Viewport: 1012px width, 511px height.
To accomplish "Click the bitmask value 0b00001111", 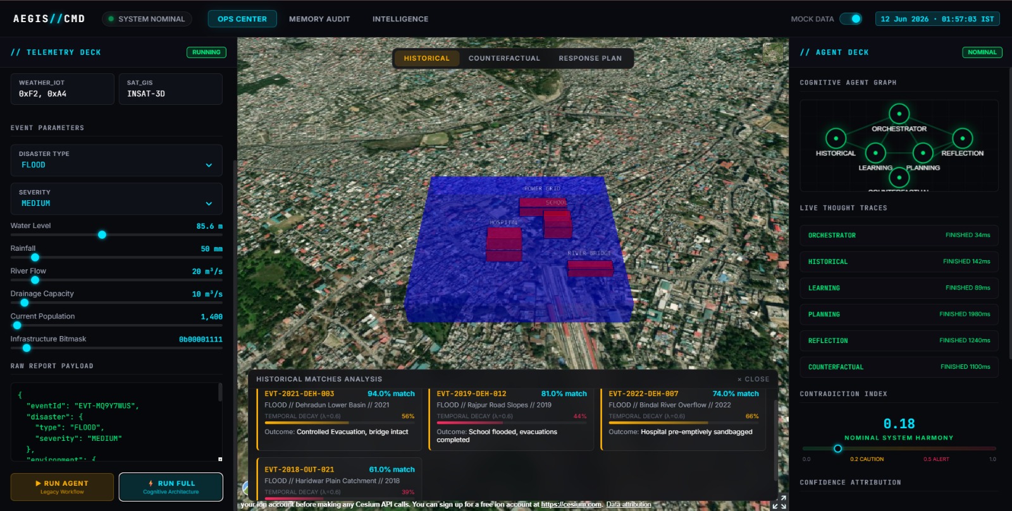I will point(201,339).
